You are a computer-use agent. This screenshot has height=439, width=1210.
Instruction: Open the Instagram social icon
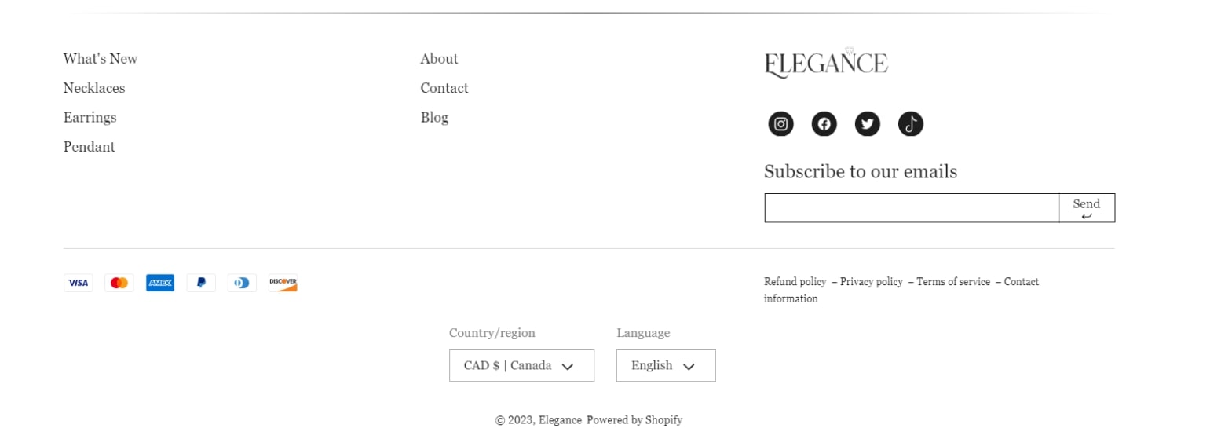tap(780, 123)
